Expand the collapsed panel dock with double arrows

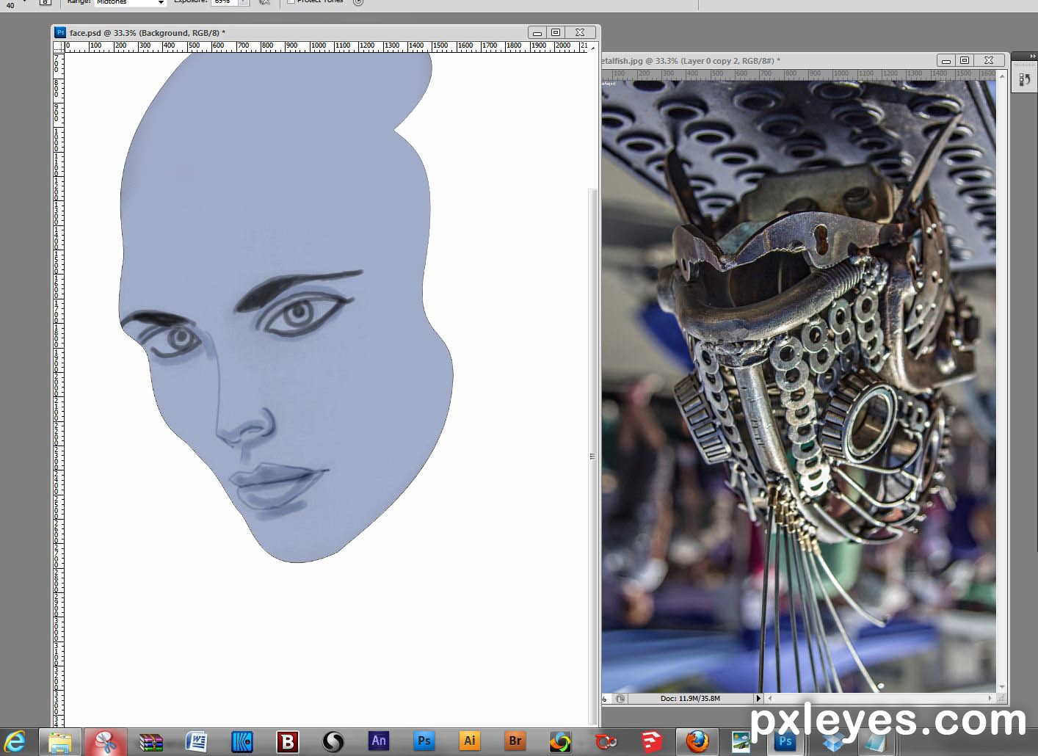click(1032, 56)
